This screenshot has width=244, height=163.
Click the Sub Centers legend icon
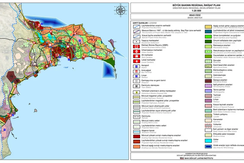pyautogui.click(x=137, y=56)
